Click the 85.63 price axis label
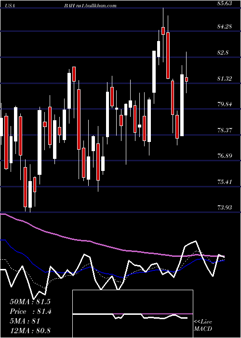 [x=225, y=3]
